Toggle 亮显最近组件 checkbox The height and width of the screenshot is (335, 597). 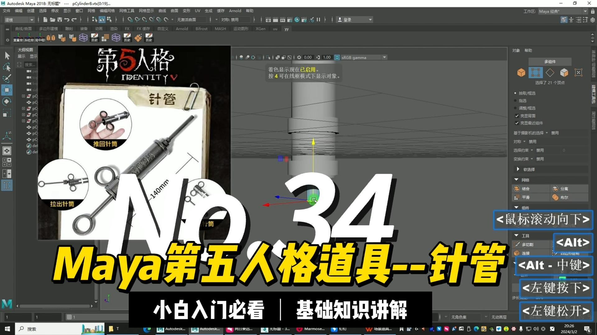(x=517, y=123)
